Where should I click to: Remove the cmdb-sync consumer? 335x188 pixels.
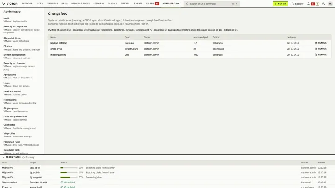click(x=321, y=49)
